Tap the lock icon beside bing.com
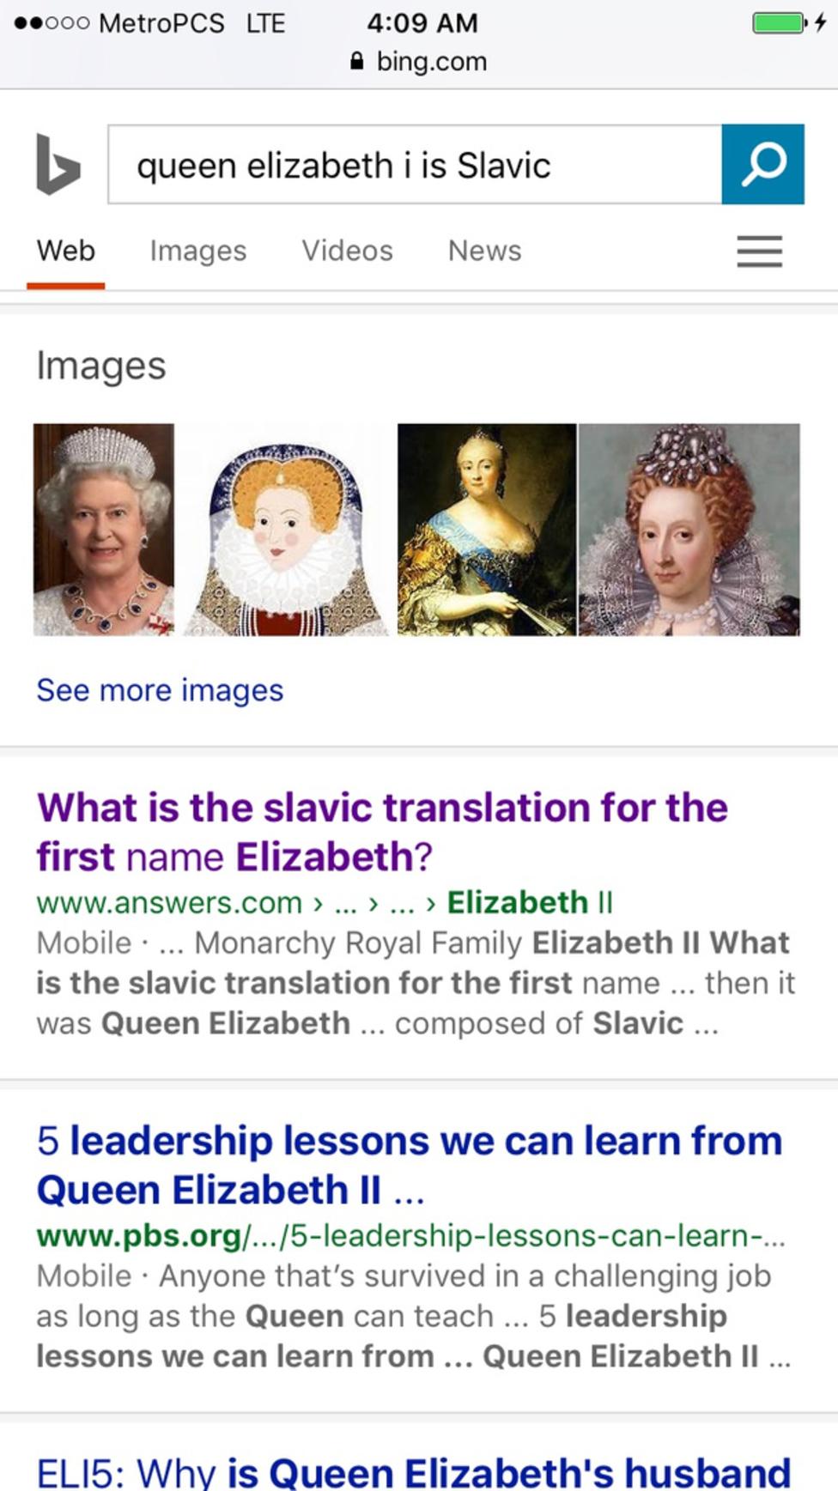 click(357, 61)
